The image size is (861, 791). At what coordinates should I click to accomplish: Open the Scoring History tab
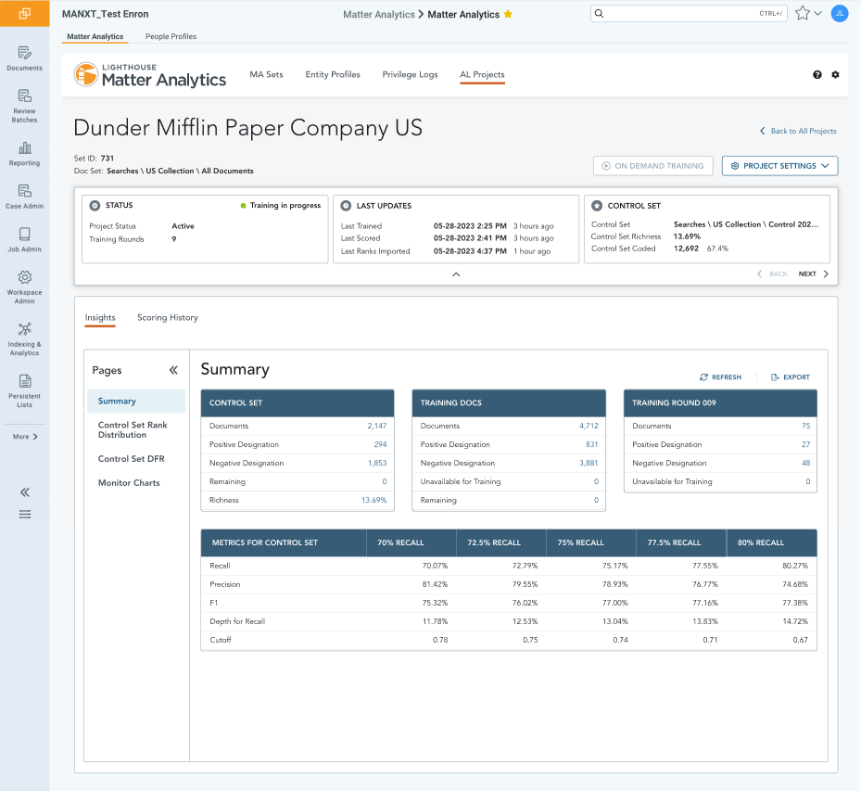pyautogui.click(x=168, y=317)
